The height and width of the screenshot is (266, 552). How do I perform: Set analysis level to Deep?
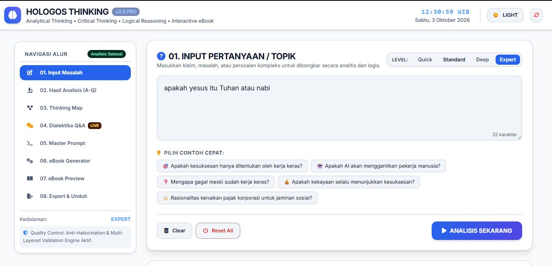pyautogui.click(x=483, y=60)
